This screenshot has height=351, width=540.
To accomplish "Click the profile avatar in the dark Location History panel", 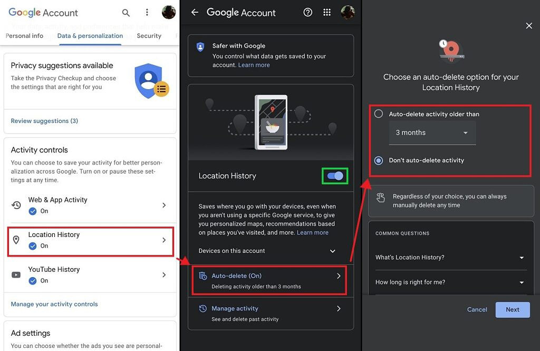I will coord(348,13).
